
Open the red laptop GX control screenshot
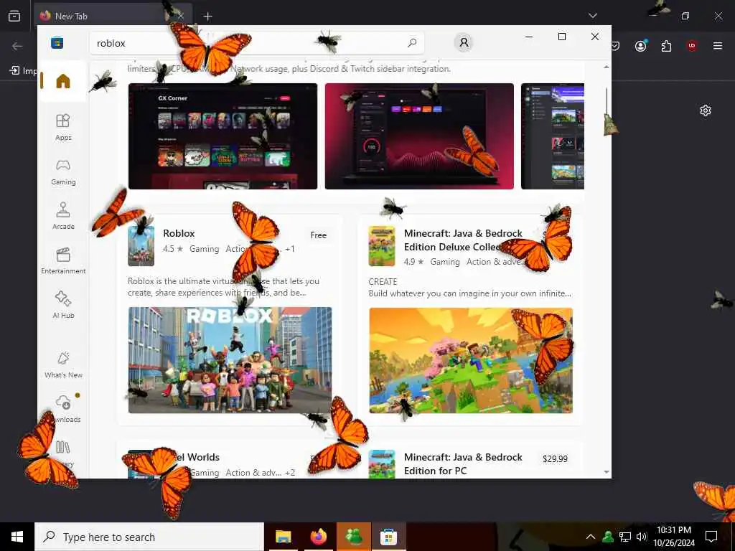pyautogui.click(x=419, y=136)
